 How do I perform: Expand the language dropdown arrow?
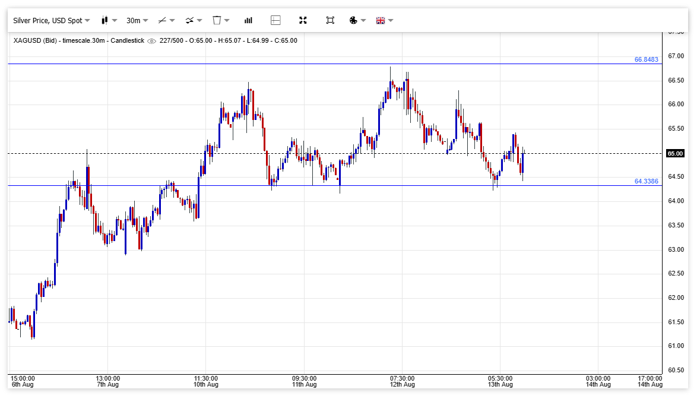[391, 20]
